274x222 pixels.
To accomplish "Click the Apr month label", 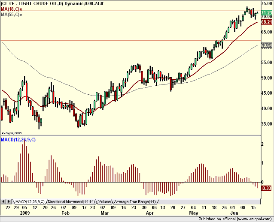I will (149, 213).
